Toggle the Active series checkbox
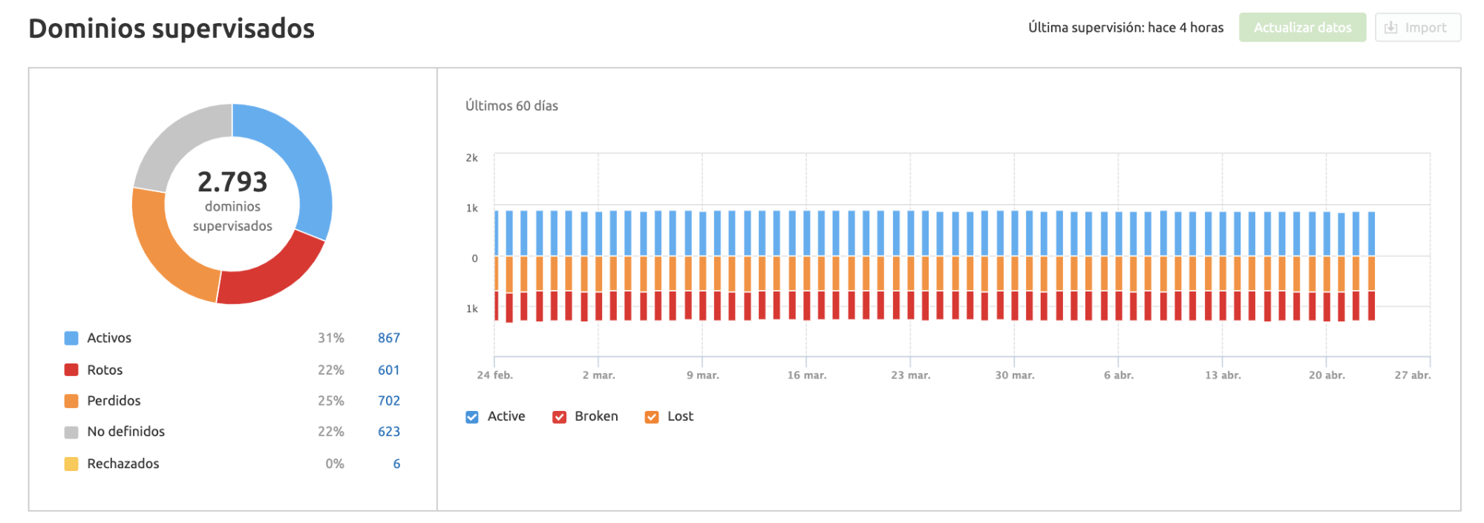 472,417
